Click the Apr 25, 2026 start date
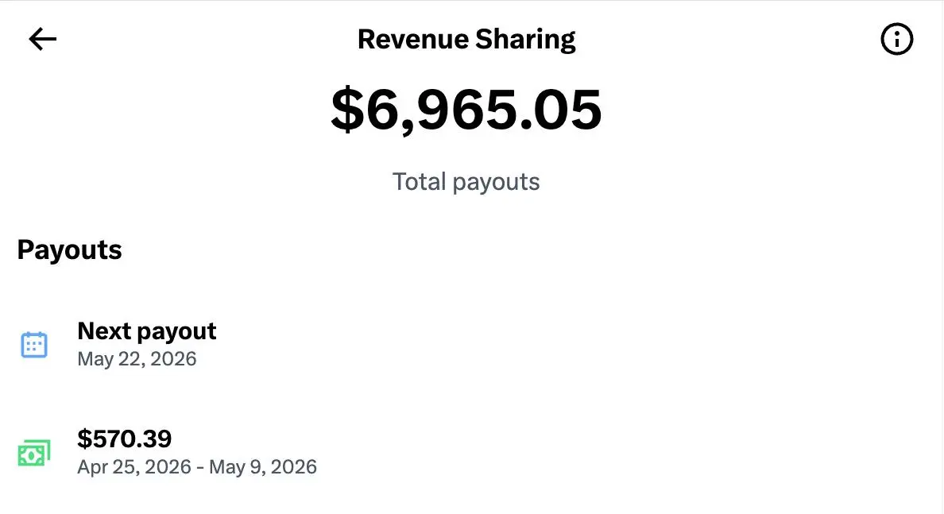Screen dimensions: 944x514 click(134, 467)
